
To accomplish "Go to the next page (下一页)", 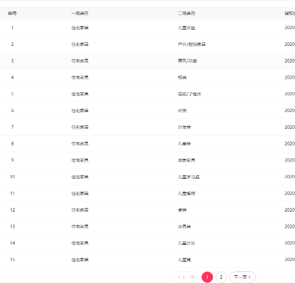I will [242, 277].
